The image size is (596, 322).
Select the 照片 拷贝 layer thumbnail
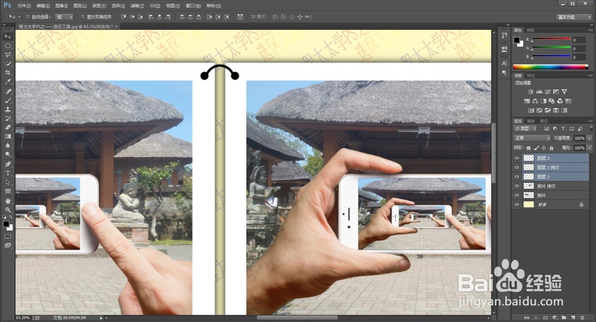tap(529, 186)
